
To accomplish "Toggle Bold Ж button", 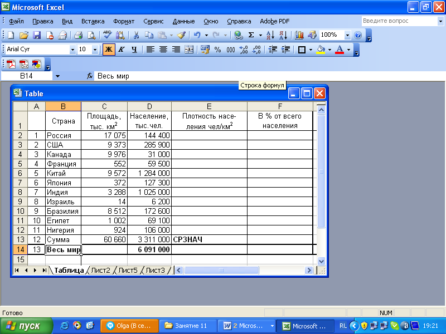I will (x=109, y=50).
